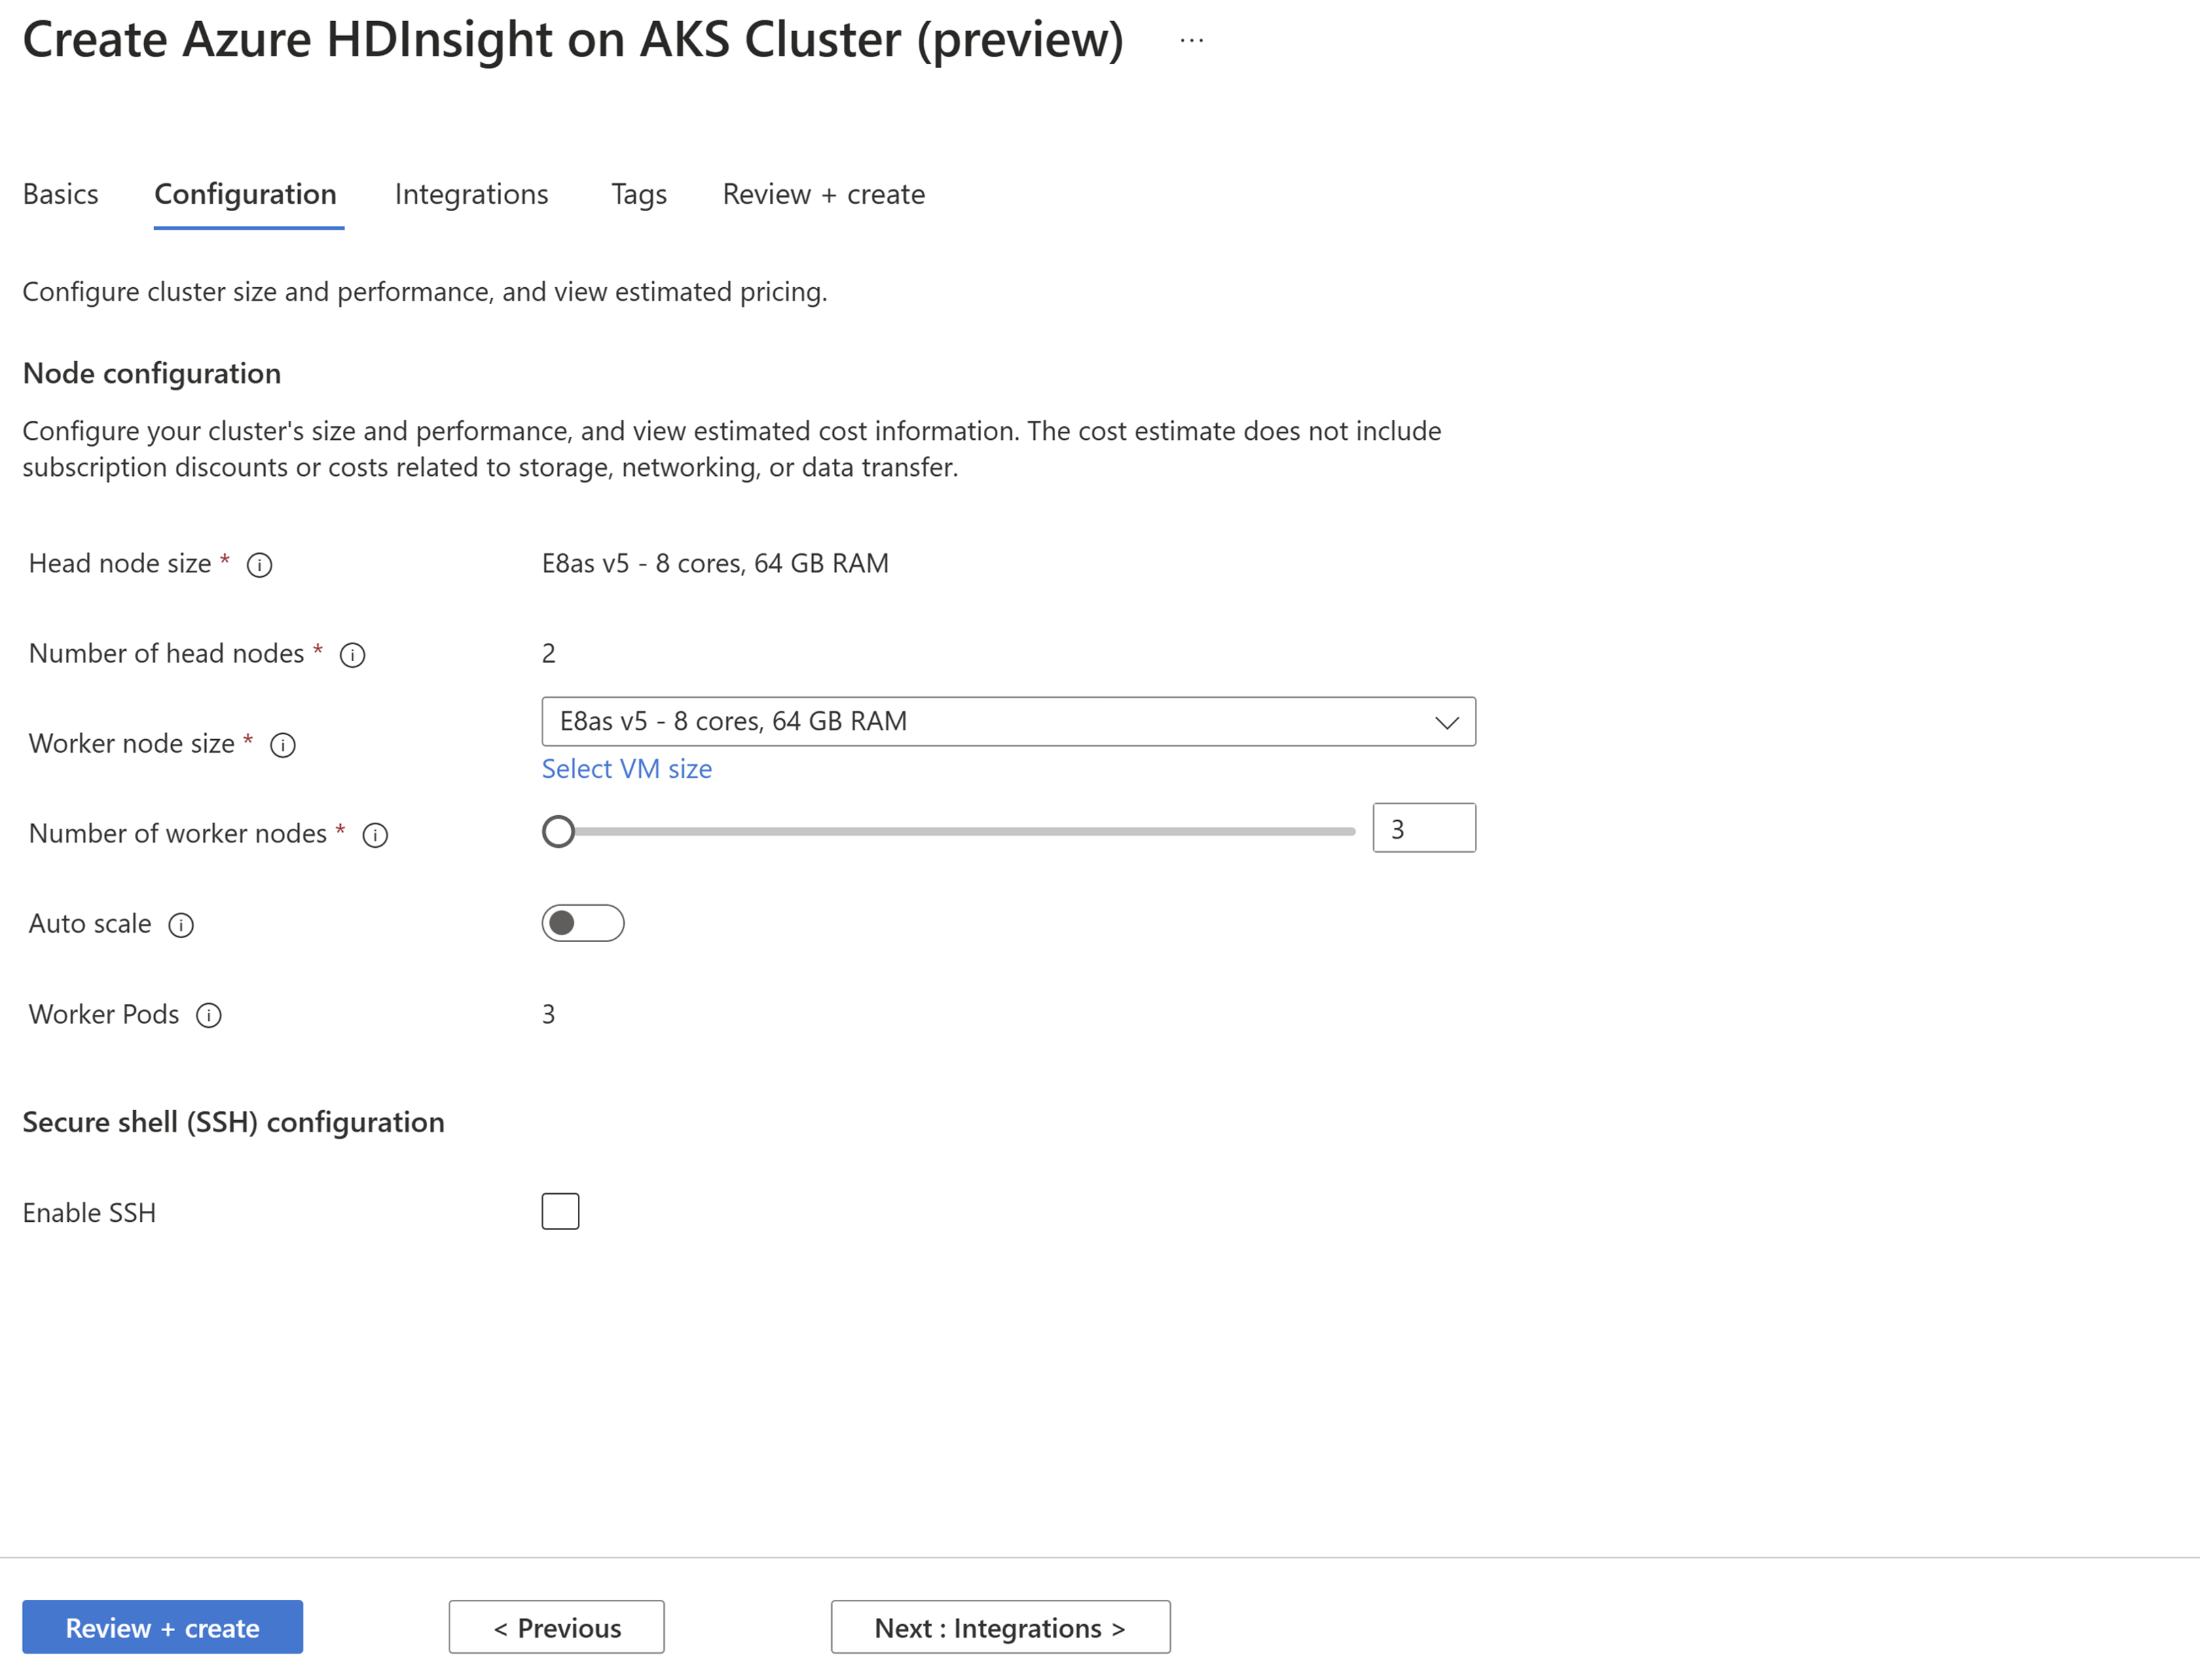
Task: Open the Select VM size link dropdown
Action: (625, 768)
